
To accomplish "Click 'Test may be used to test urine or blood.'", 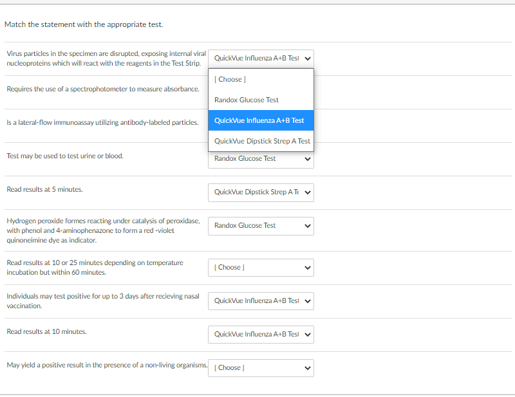I will (65, 156).
